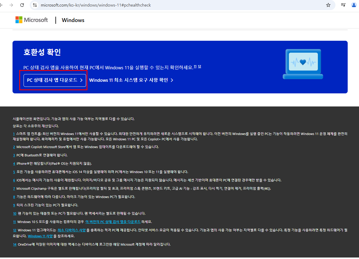Image resolution: width=359 pixels, height=259 pixels.
Task: Click the iPhone footnote text
Action: click(54, 164)
